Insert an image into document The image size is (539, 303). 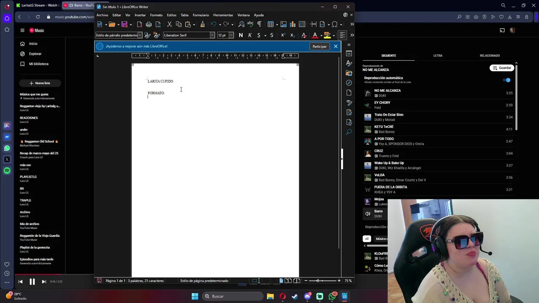pos(283,24)
